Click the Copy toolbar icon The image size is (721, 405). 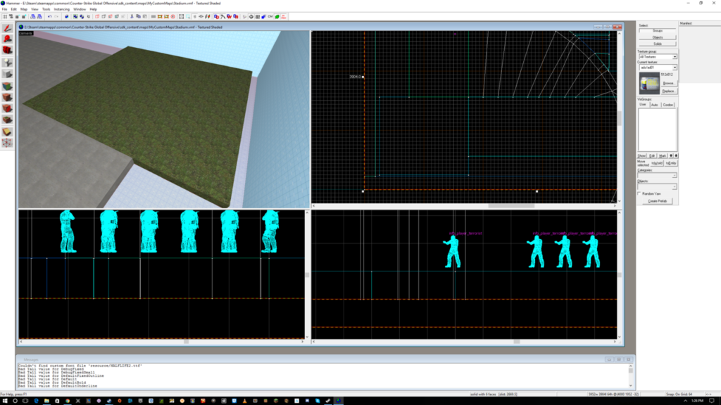(139, 17)
